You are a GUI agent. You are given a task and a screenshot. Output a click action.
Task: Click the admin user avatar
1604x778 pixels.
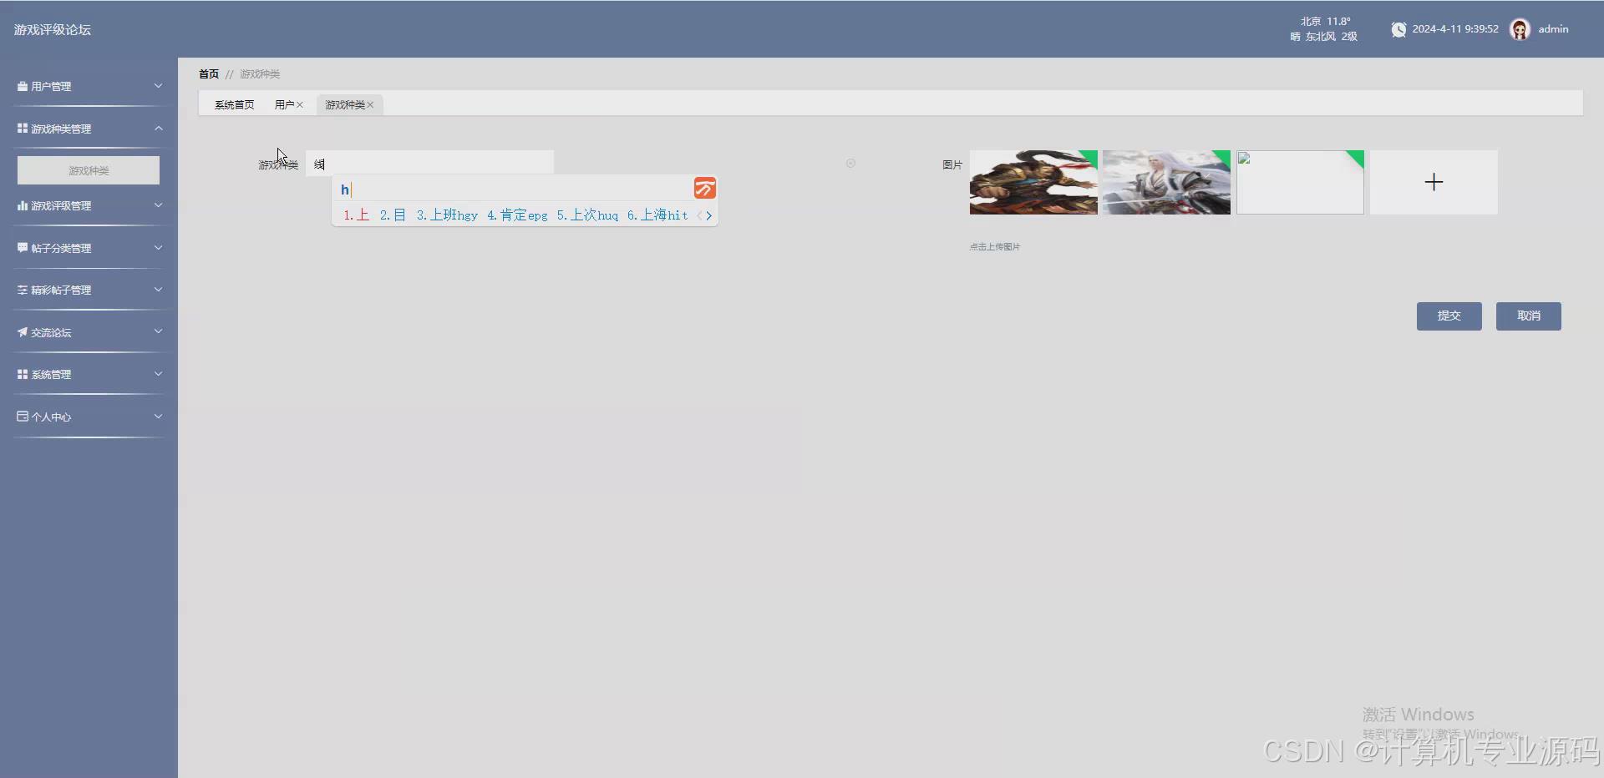tap(1520, 29)
